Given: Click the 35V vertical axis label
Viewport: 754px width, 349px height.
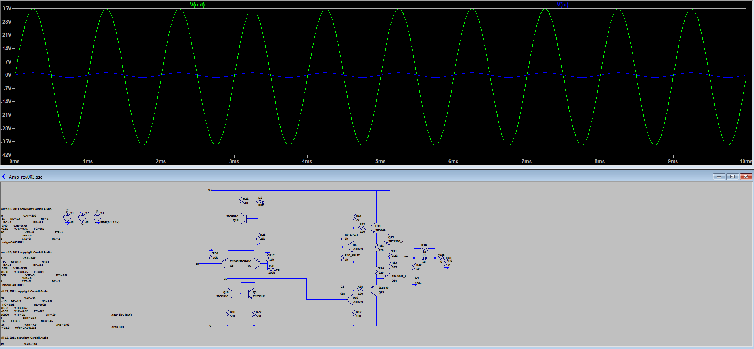Looking at the screenshot, I should pyautogui.click(x=7, y=8).
